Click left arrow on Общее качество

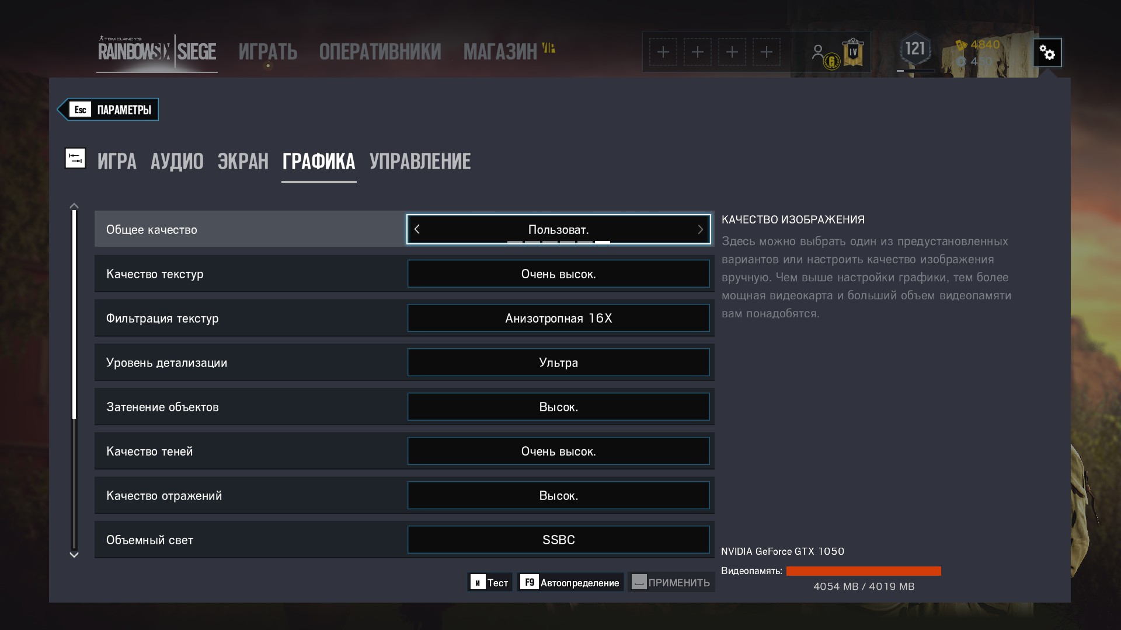[x=417, y=229]
